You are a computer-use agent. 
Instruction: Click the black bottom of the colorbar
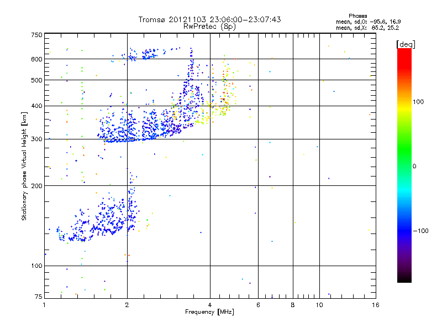(404, 278)
